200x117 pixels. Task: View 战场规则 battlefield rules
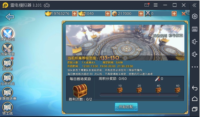pyautogui.click(x=160, y=33)
